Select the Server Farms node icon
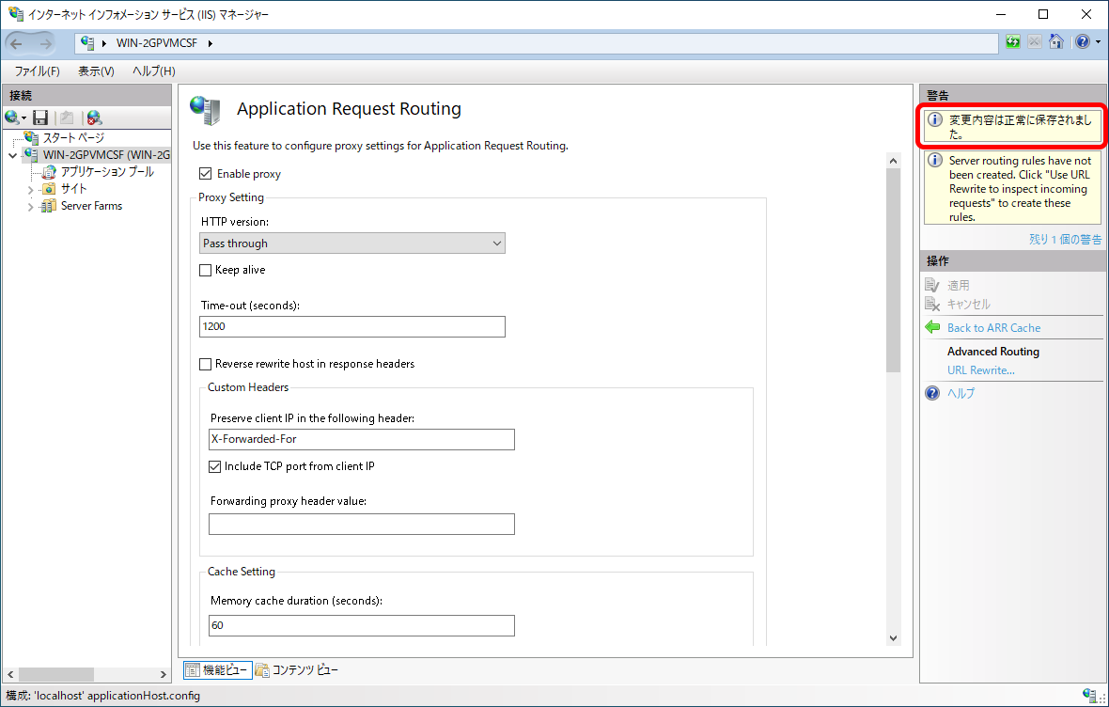The width and height of the screenshot is (1109, 707). (48, 206)
